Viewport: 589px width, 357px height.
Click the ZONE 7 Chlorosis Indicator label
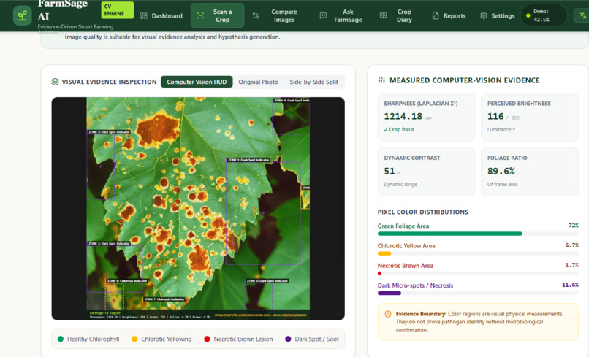(164, 299)
